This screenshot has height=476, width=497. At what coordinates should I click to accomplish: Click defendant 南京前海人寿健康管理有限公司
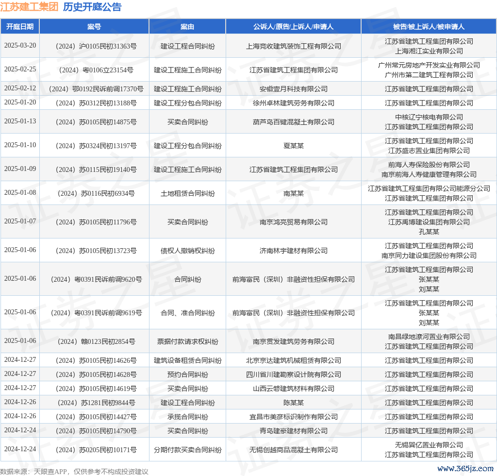point(429,174)
